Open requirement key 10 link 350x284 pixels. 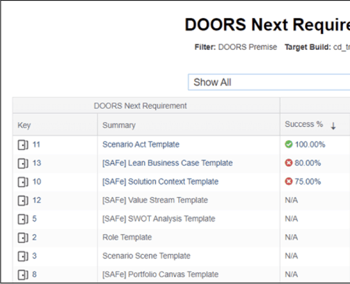point(37,181)
